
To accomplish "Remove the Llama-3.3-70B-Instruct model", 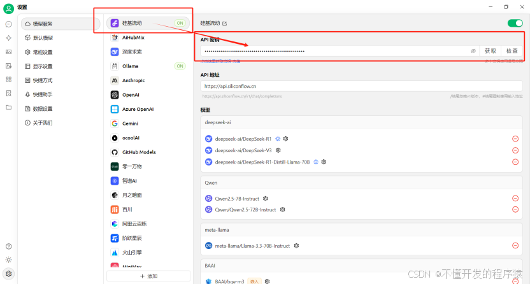I will coord(515,246).
